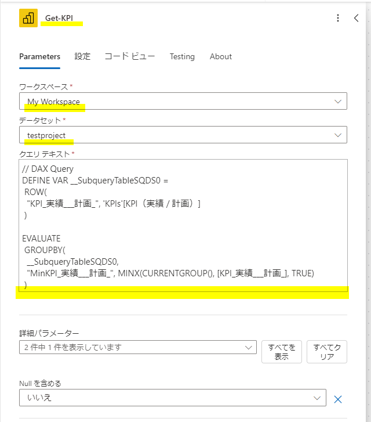Click the chevron arrow in the workspace field
This screenshot has width=371, height=422.
click(338, 102)
